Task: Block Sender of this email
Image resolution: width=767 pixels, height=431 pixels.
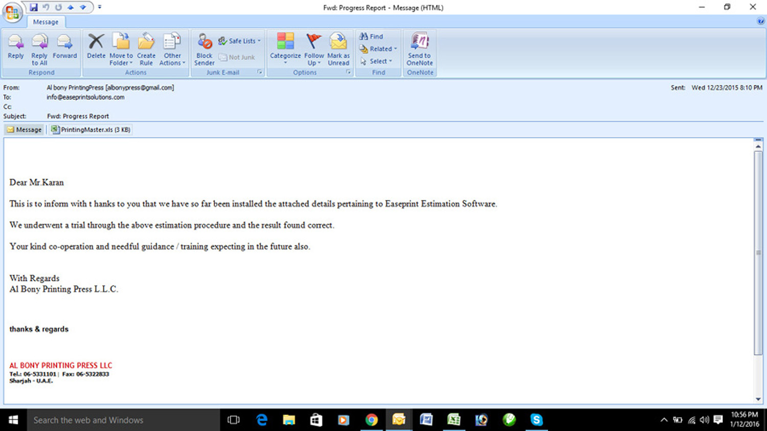Action: (x=204, y=49)
